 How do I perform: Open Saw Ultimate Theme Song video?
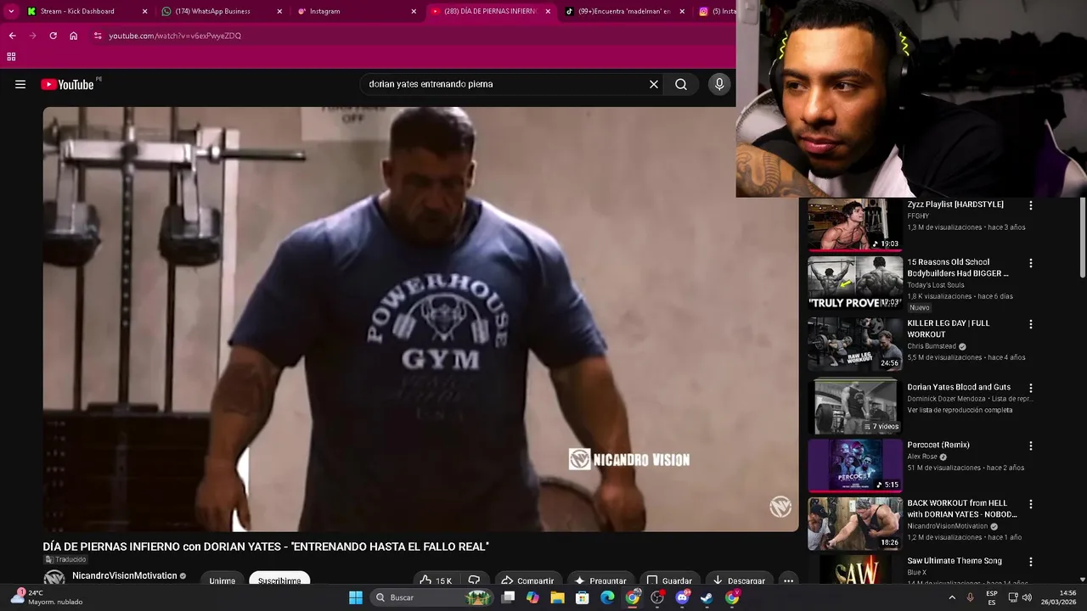854,569
